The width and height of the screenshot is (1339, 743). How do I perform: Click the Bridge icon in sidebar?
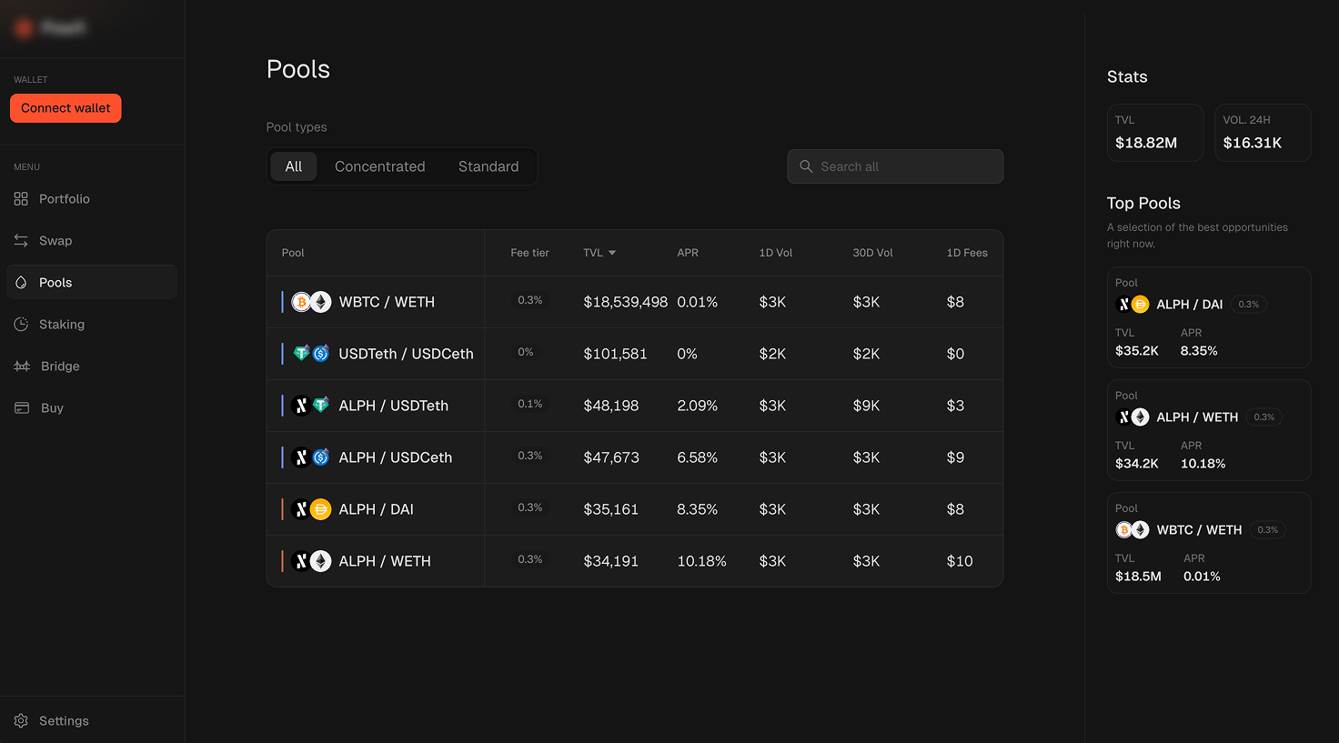point(22,366)
